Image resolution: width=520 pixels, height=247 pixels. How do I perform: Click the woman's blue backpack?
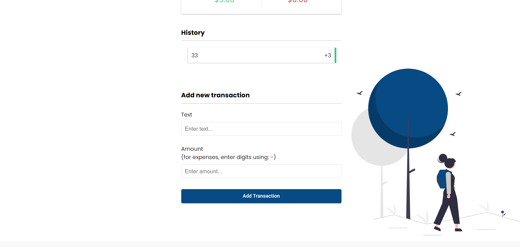tap(441, 179)
